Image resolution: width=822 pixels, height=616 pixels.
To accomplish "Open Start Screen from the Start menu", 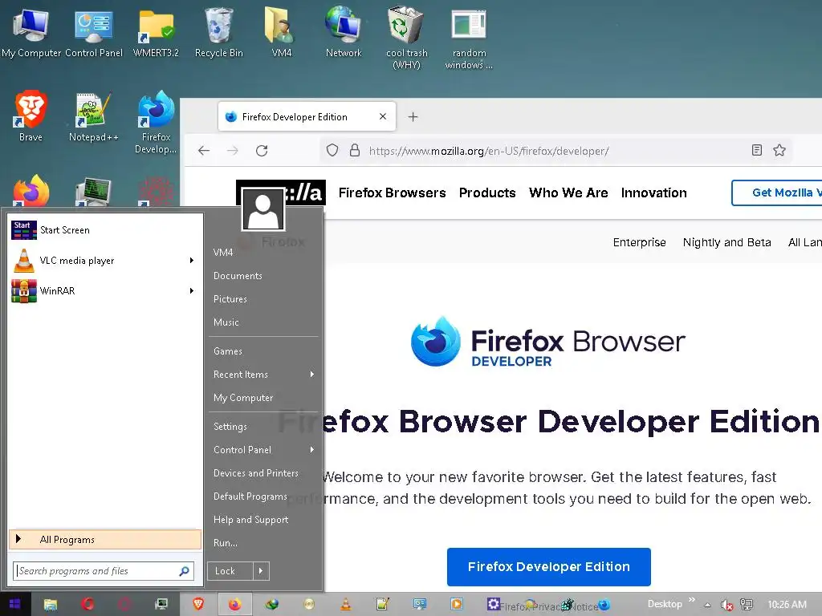I will (x=105, y=230).
